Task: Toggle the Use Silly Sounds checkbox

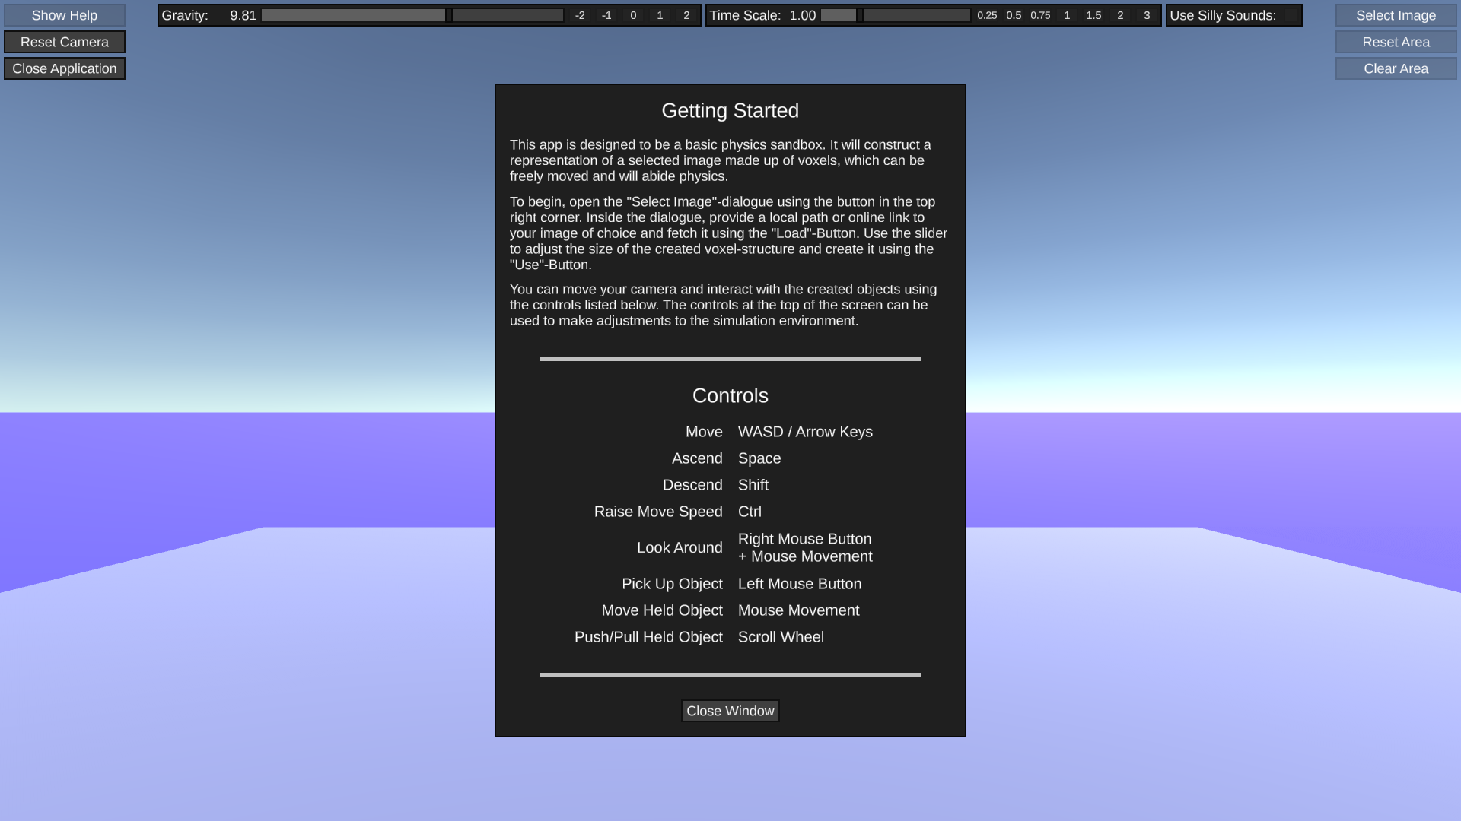Action: 1291,15
